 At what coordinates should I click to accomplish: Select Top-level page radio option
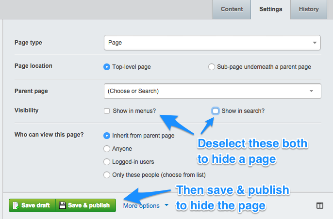coord(107,67)
